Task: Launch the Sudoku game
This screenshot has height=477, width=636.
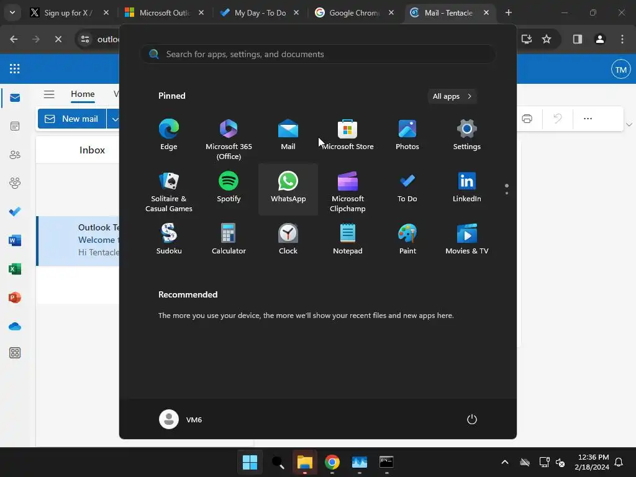Action: coord(169,240)
